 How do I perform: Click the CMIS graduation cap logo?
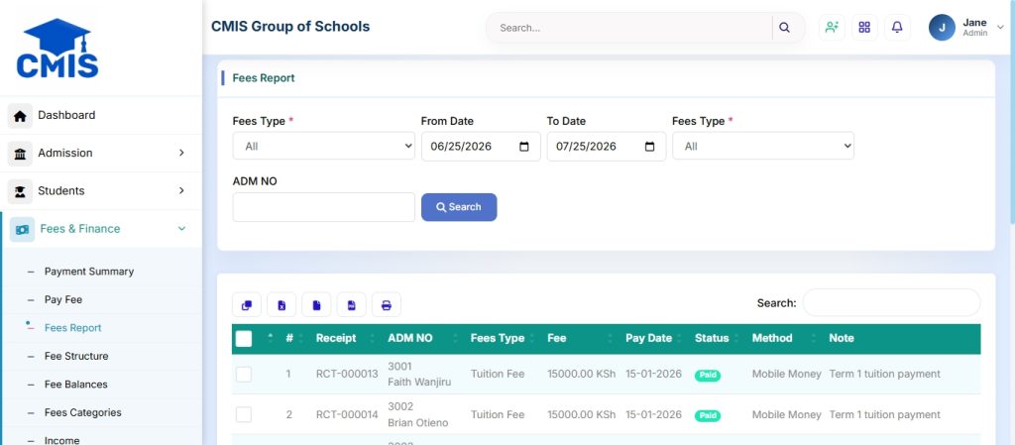point(57,49)
